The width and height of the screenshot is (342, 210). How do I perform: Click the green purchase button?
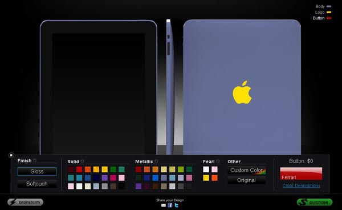tap(315, 202)
